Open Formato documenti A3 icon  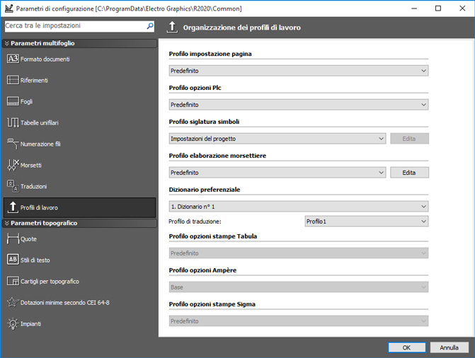(x=13, y=59)
